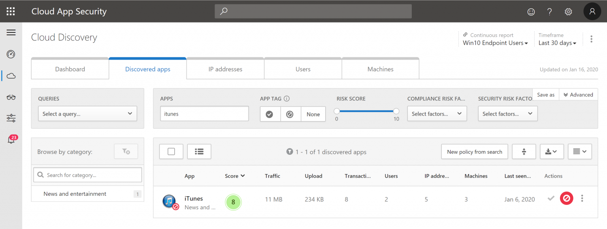Sanction iTunes via the checkmark action icon
This screenshot has width=607, height=229.
coord(551,199)
